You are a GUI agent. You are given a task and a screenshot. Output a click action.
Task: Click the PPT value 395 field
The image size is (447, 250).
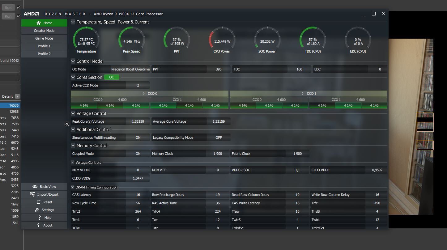(219, 69)
